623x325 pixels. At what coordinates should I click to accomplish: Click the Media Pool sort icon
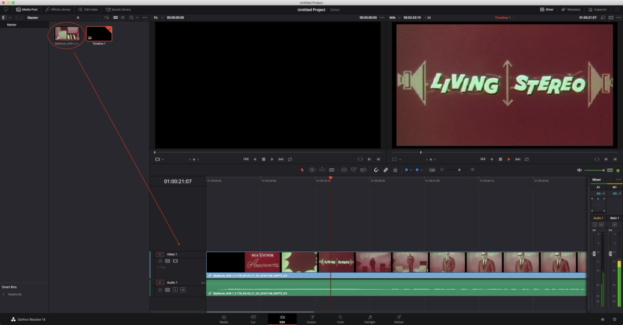click(x=106, y=18)
